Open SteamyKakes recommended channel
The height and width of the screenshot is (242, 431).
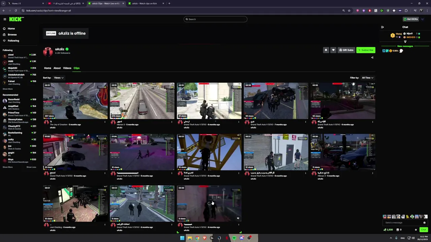[x=19, y=121]
